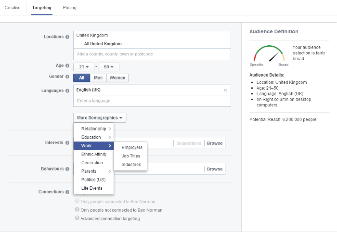
Task: Select the highlighted Work menu entry
Action: pos(93,146)
